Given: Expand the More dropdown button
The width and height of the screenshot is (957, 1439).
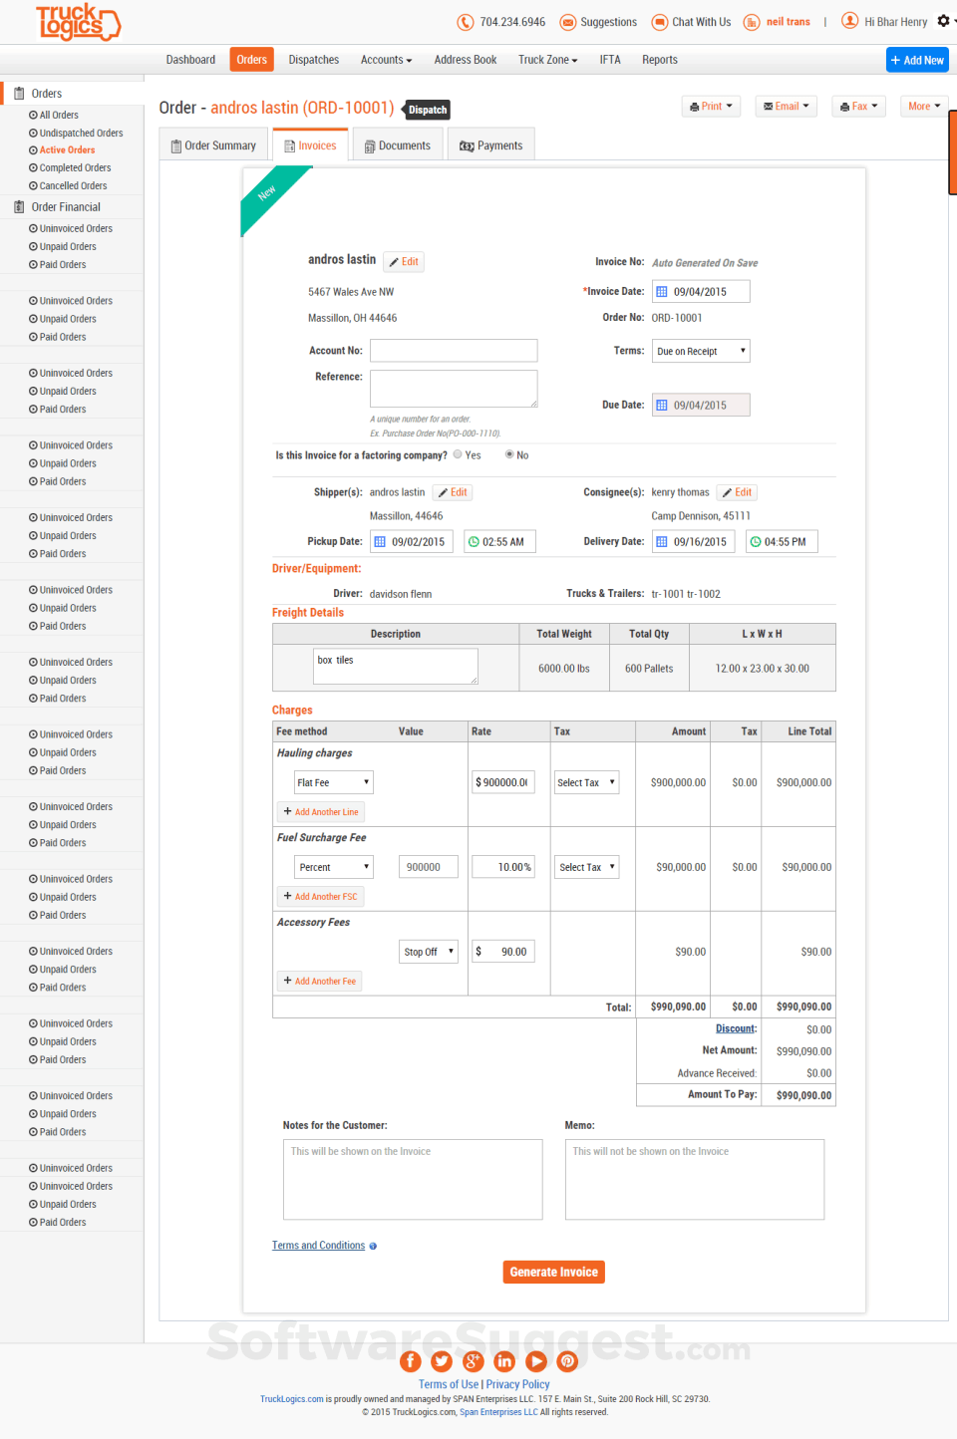Looking at the screenshot, I should tap(924, 107).
